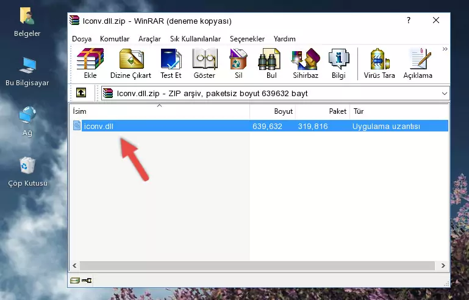
Task: Click the archive icon in the address bar
Action: [x=108, y=94]
